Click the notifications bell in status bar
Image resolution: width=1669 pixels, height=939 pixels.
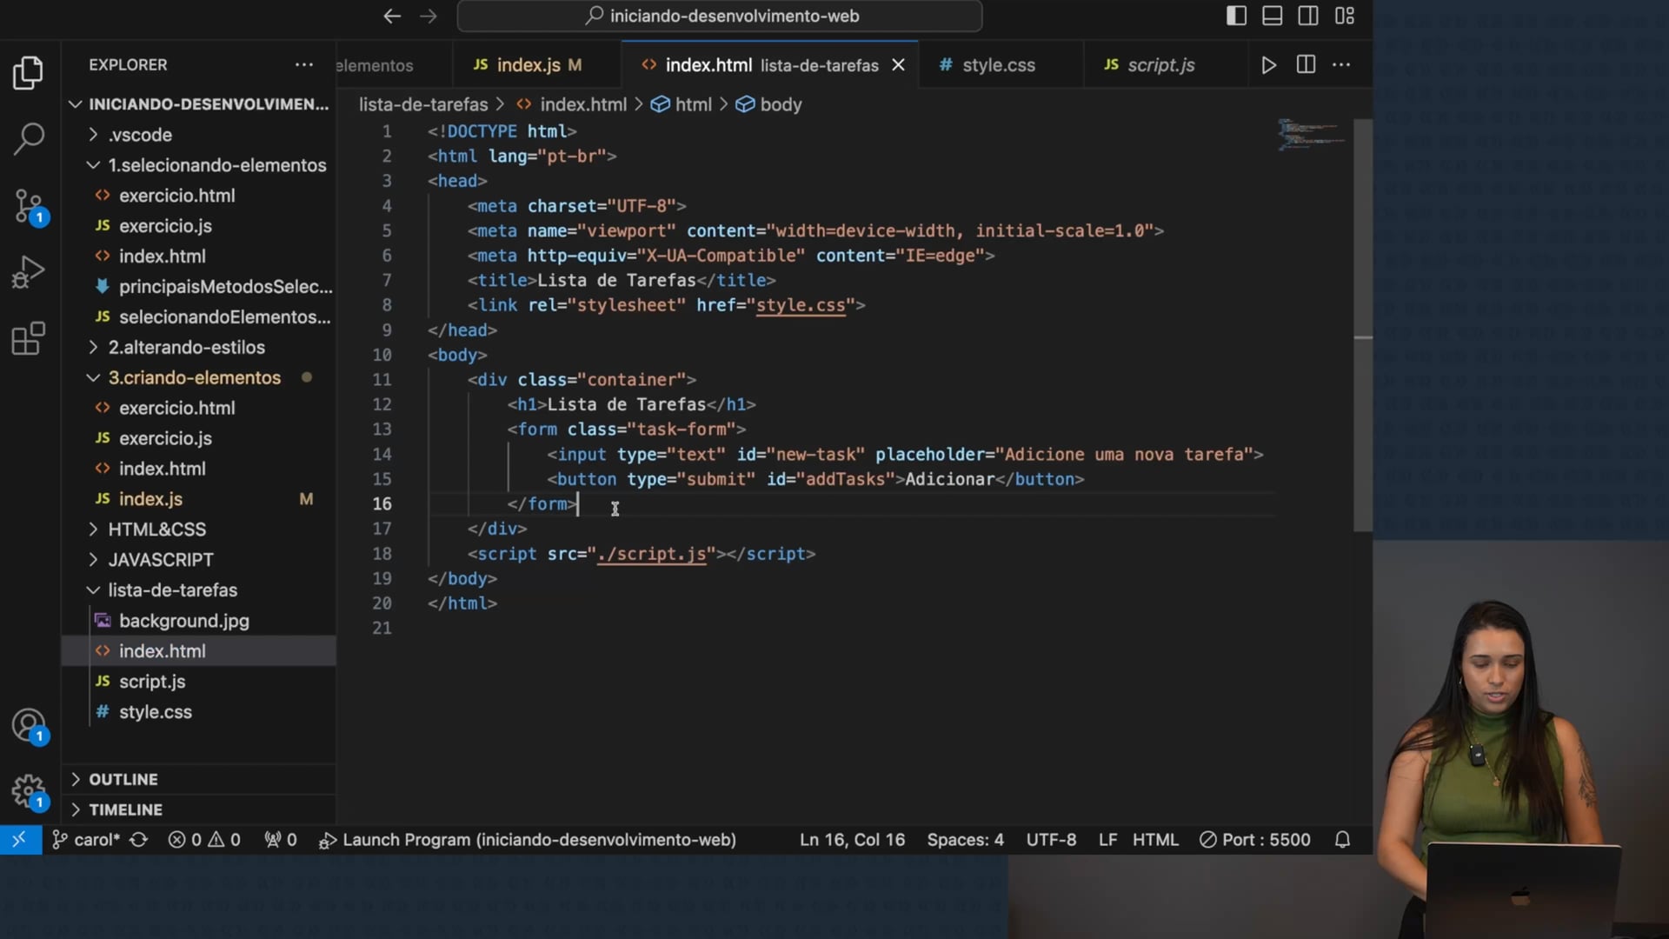pos(1342,840)
